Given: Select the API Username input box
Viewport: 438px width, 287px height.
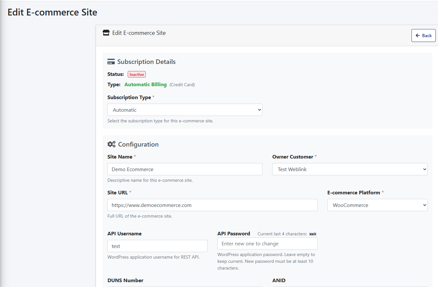Looking at the screenshot, I should 157,246.
